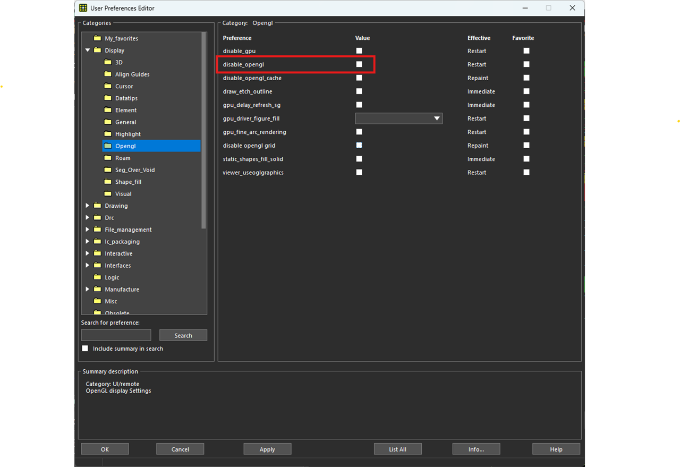Check Include summary in search
The height and width of the screenshot is (467, 680).
coord(85,349)
